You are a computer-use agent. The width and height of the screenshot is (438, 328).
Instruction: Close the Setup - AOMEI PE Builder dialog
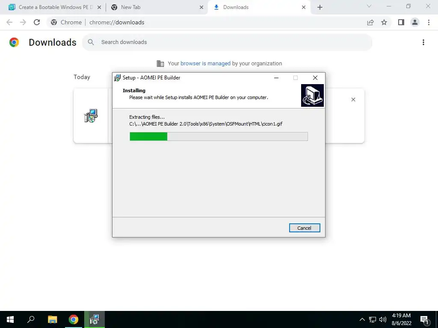pos(315,78)
